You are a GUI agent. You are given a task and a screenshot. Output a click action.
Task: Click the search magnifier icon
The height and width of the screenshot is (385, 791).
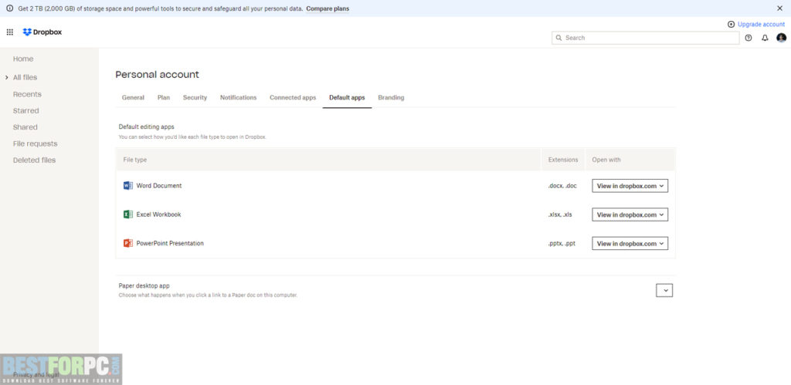(x=559, y=38)
